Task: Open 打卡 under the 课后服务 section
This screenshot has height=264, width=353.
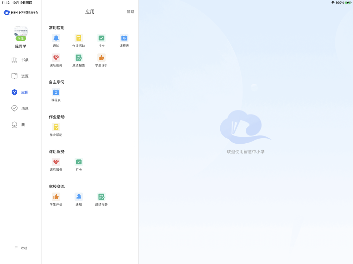Action: (79, 164)
